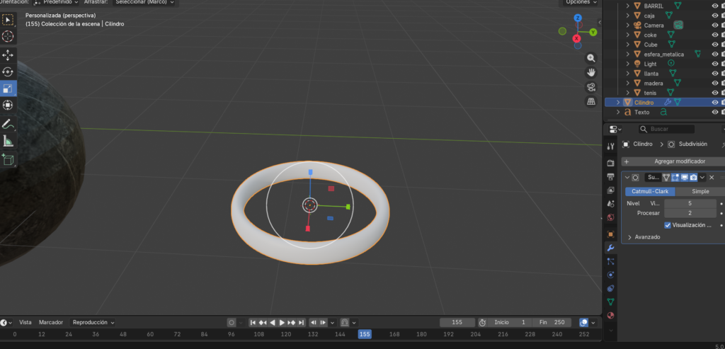This screenshot has height=349, width=725.
Task: Open the Material properties tab
Action: tap(610, 315)
